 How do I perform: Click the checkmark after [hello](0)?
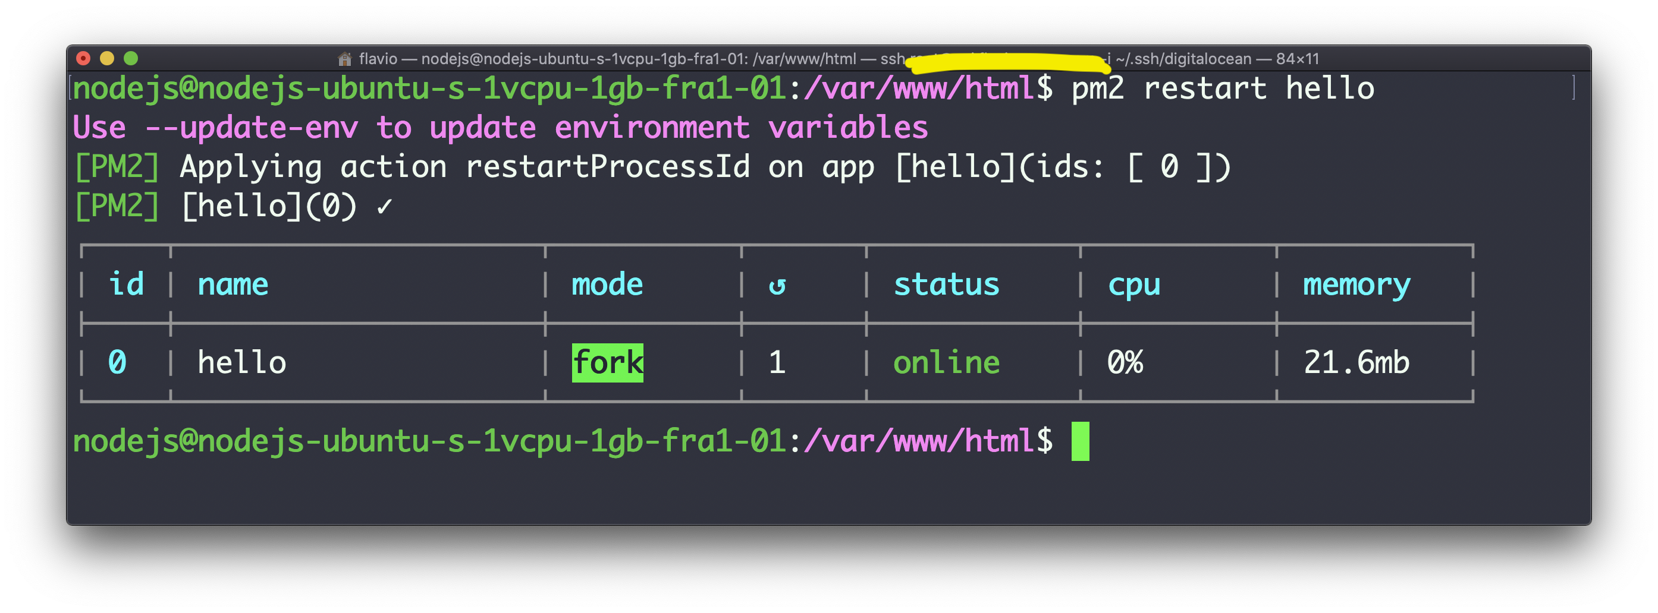coord(384,207)
